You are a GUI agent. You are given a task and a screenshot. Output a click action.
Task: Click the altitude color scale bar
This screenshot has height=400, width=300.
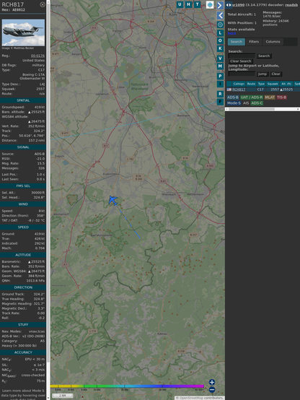tap(127, 386)
